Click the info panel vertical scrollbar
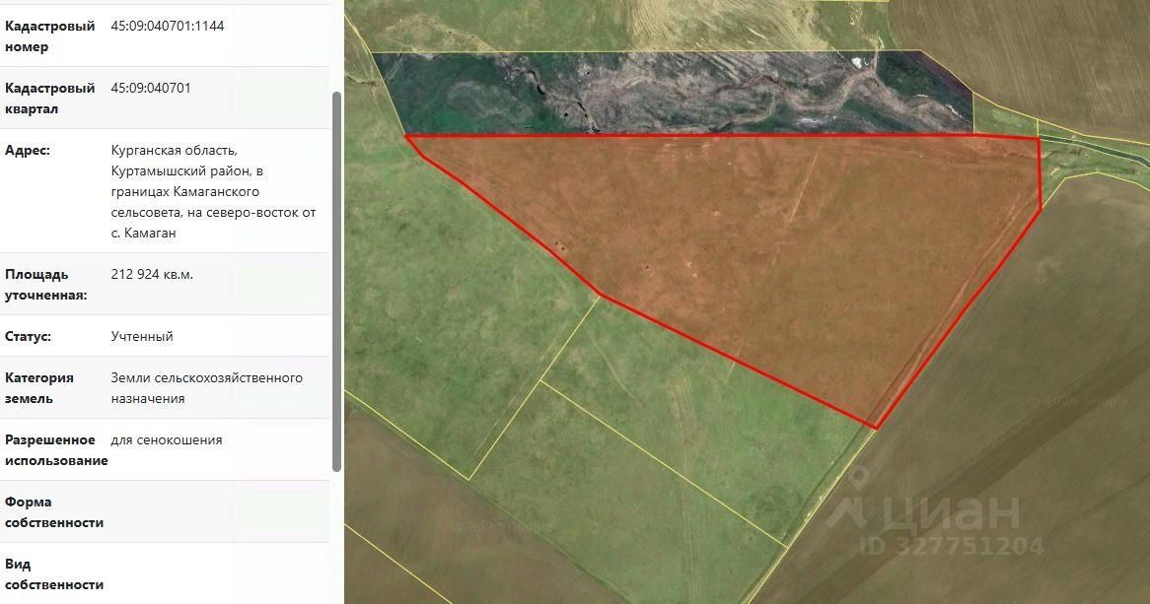1150x604 pixels. 337,282
